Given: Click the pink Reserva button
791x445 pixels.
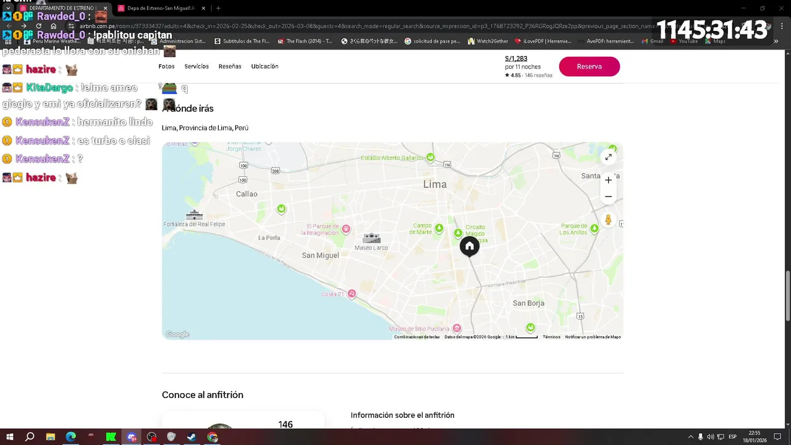Looking at the screenshot, I should pyautogui.click(x=590, y=67).
